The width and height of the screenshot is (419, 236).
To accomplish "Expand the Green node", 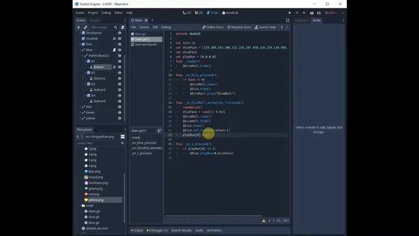I will 80,112.
